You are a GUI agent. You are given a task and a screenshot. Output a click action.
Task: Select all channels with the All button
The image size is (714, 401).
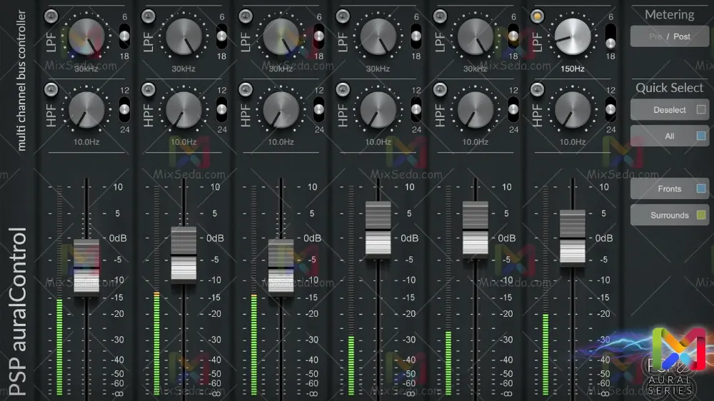tap(669, 136)
